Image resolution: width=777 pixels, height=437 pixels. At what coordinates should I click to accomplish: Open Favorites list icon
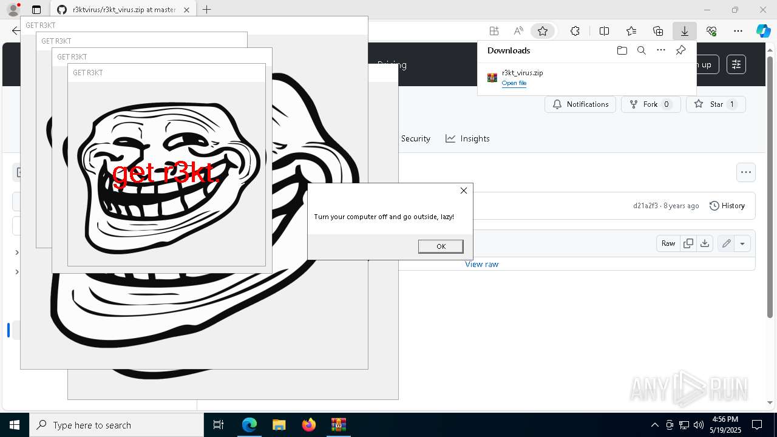click(x=631, y=31)
